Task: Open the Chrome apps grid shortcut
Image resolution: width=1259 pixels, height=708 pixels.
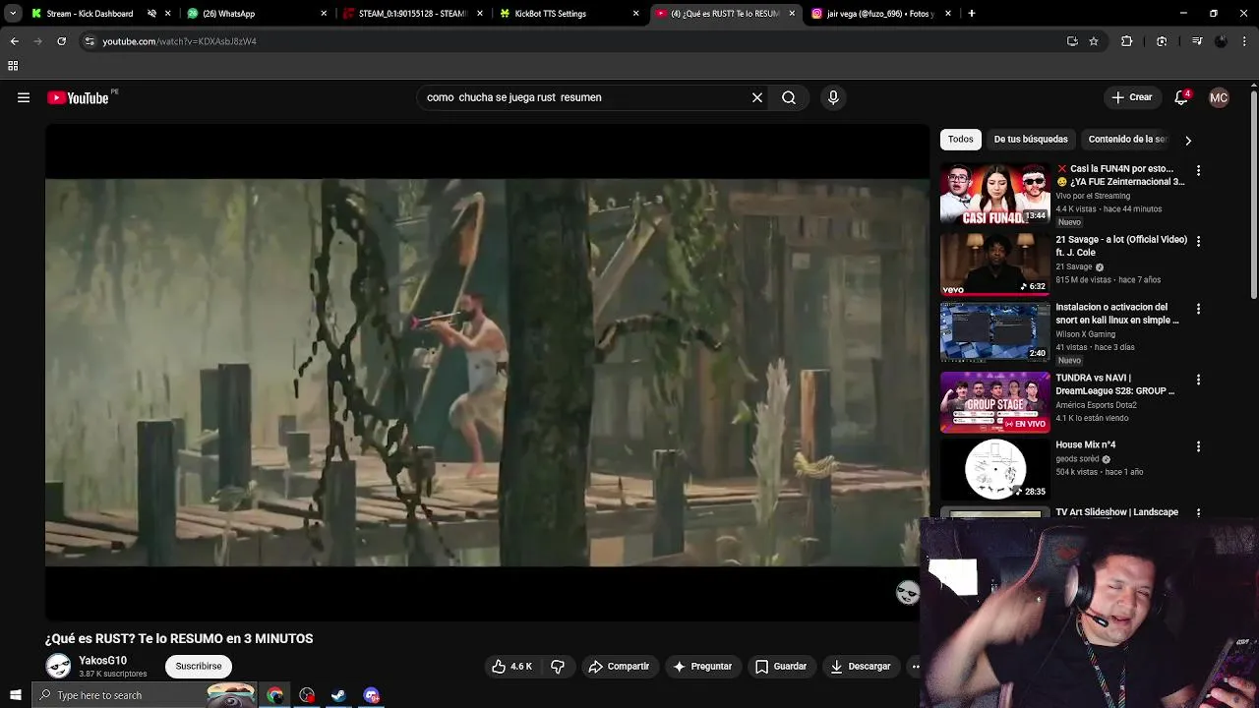Action: coord(13,66)
